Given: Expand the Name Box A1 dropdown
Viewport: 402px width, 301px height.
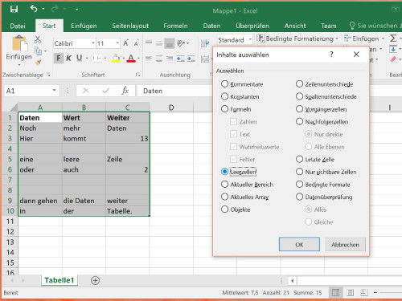Looking at the screenshot, I should tap(54, 91).
